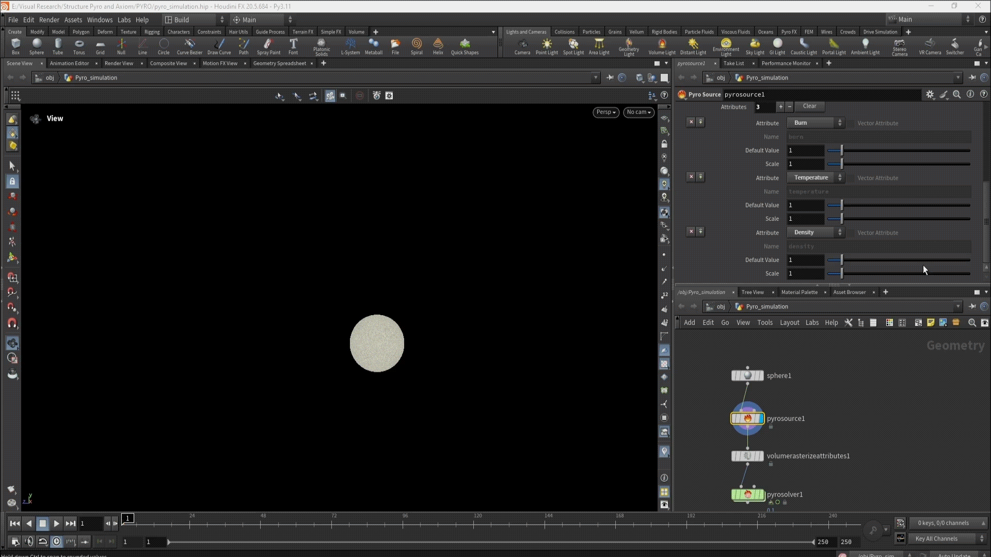Open the Render menu
This screenshot has height=557, width=991.
(49, 20)
